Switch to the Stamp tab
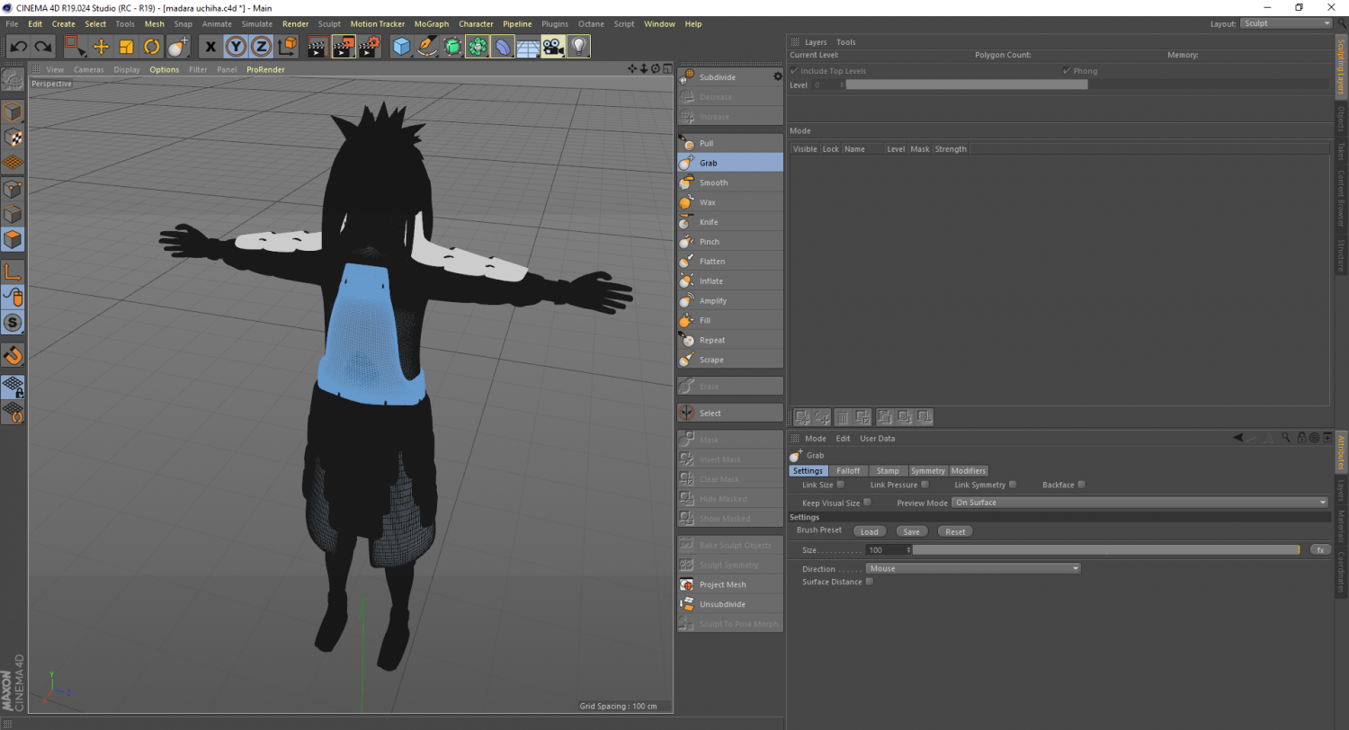The height and width of the screenshot is (730, 1349). (x=888, y=471)
